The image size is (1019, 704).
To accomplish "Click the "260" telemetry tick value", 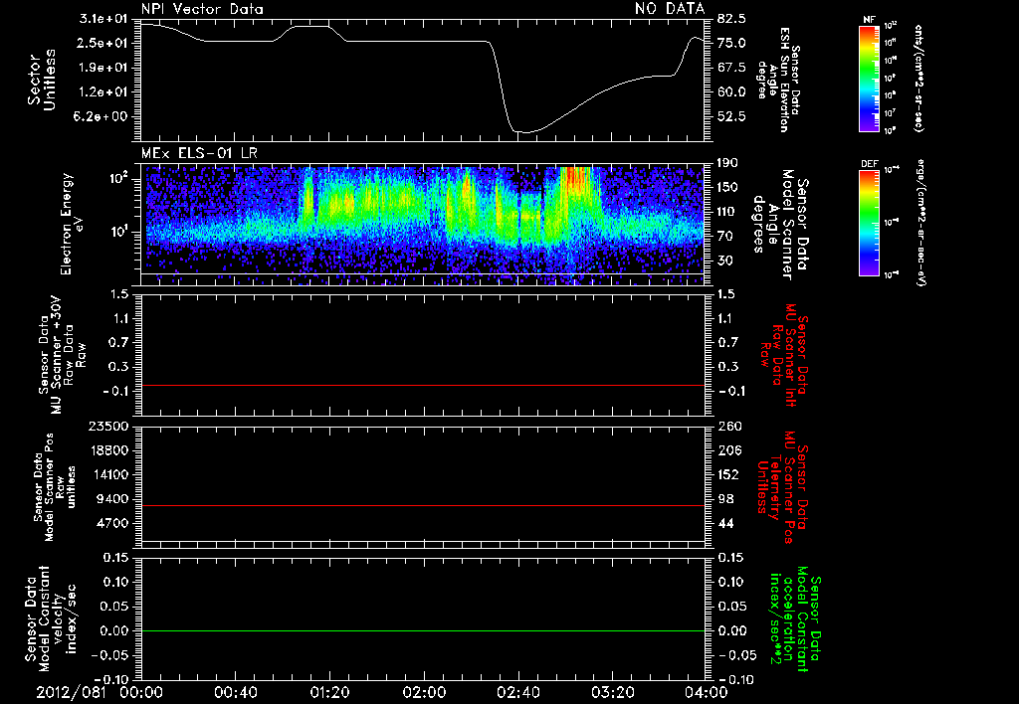I will [x=728, y=426].
